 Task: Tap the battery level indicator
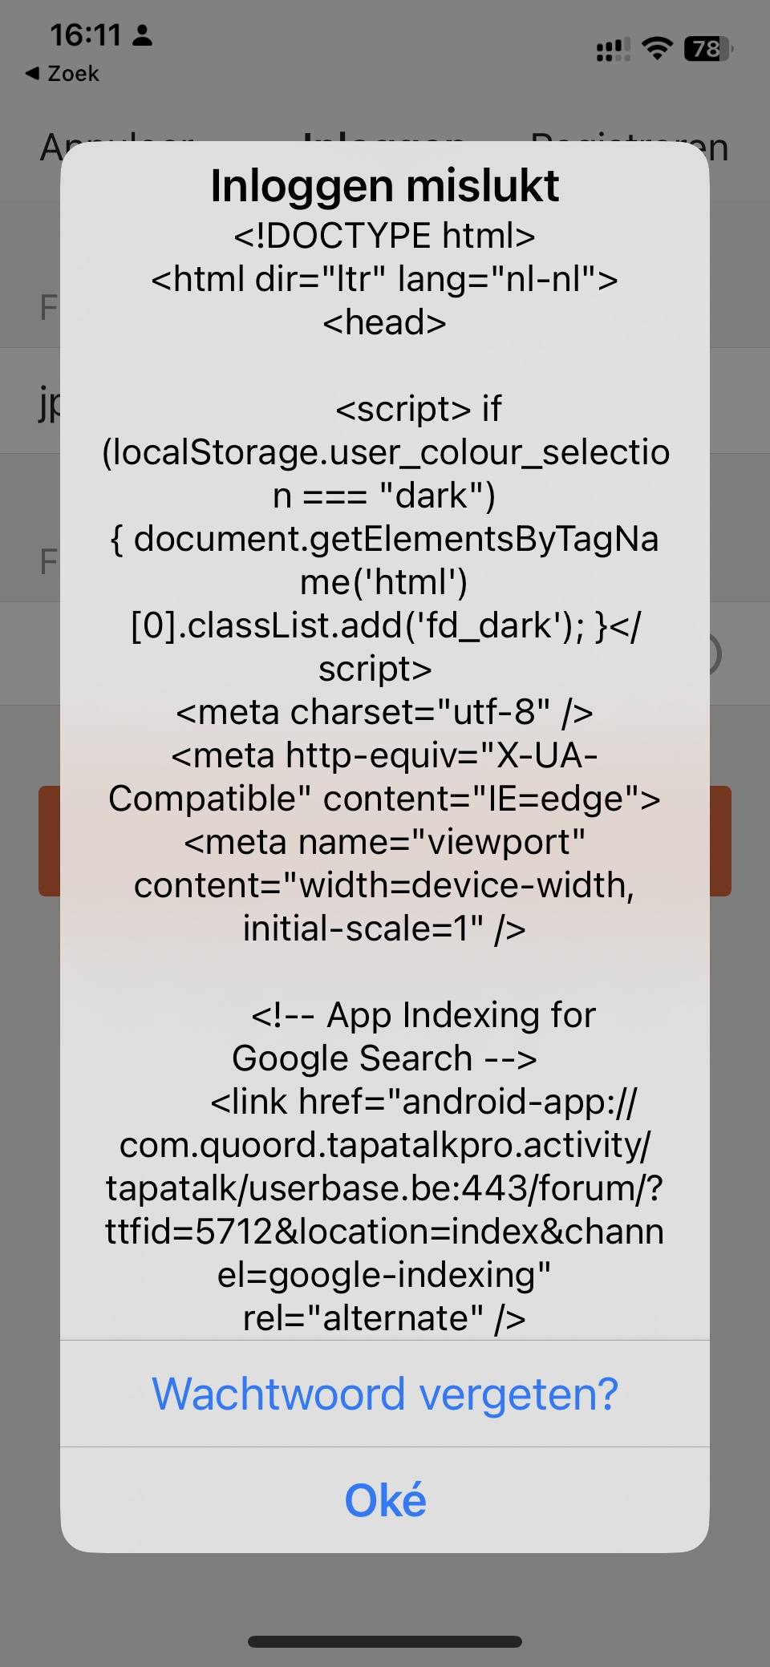(708, 49)
